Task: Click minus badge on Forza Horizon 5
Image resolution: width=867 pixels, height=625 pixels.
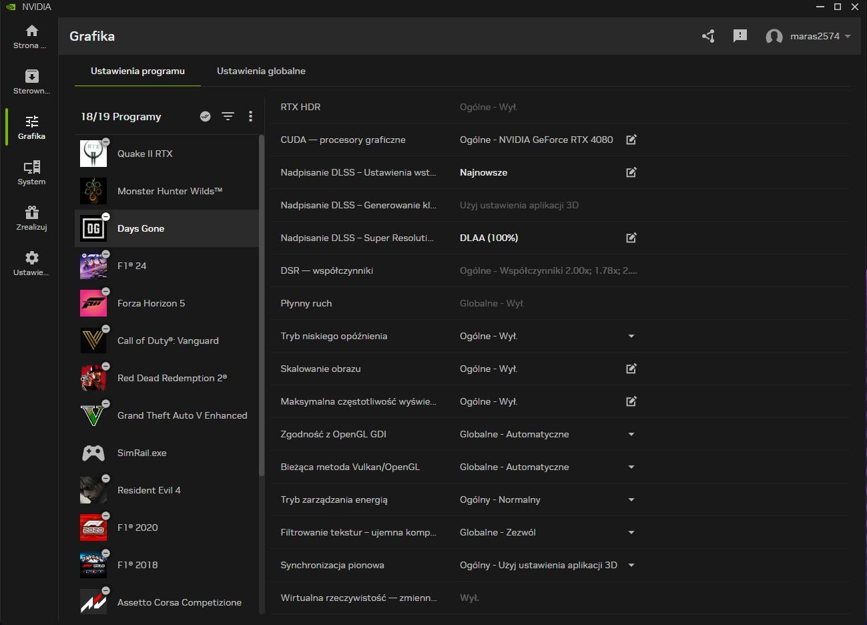Action: point(105,292)
